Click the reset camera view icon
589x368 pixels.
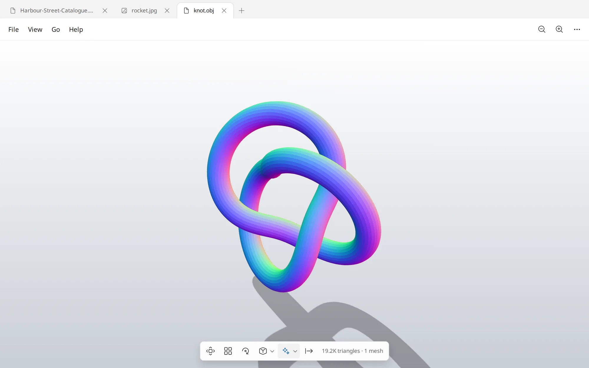tap(211, 351)
